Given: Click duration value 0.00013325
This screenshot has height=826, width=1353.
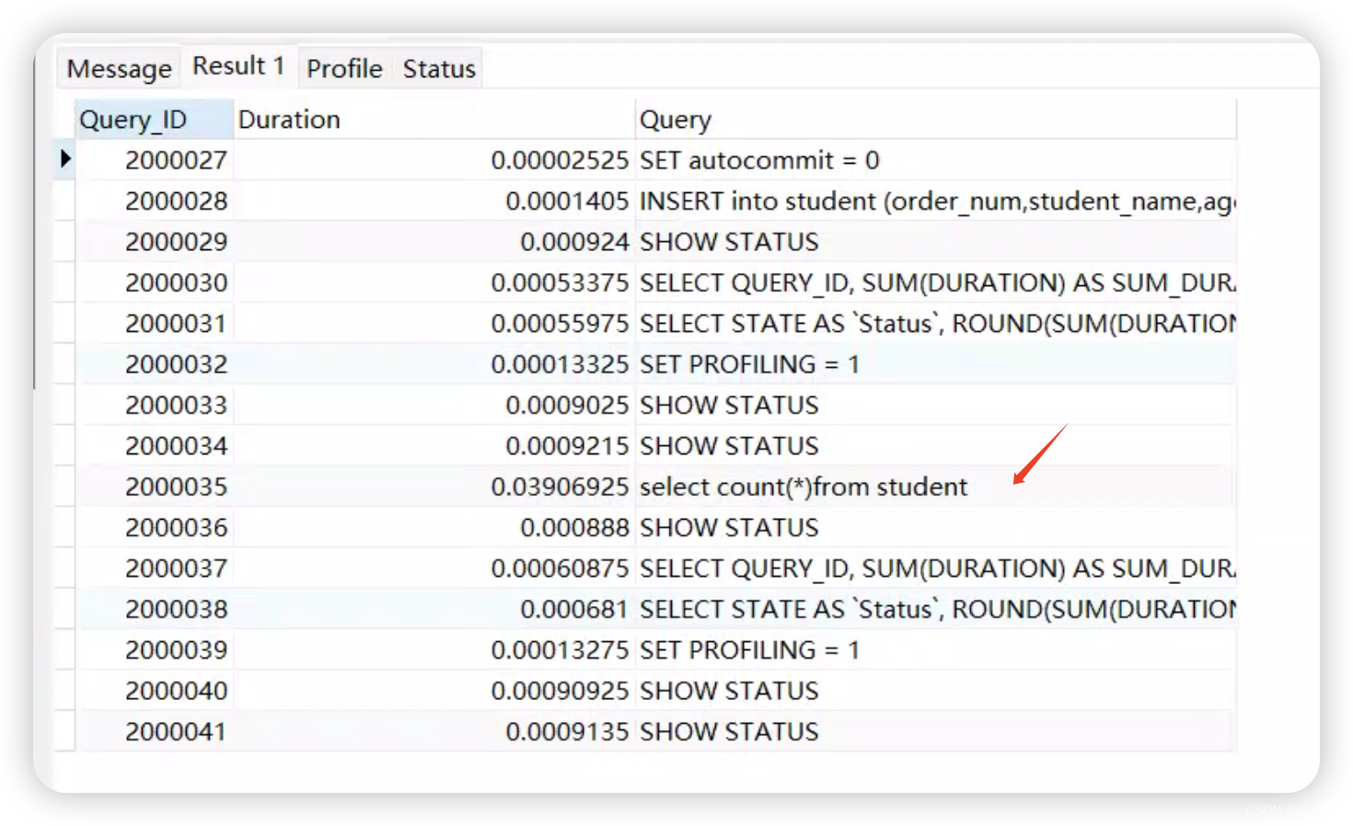Looking at the screenshot, I should coord(559,364).
